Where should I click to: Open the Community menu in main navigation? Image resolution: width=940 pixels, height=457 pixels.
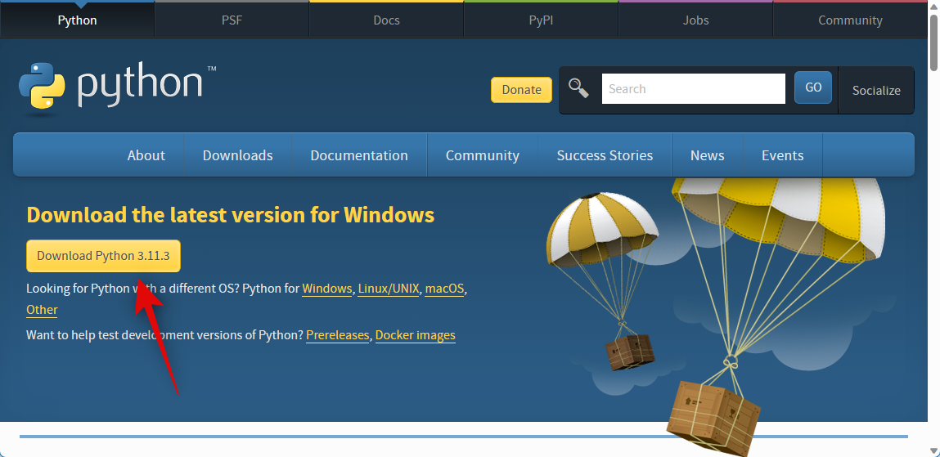[x=483, y=155]
